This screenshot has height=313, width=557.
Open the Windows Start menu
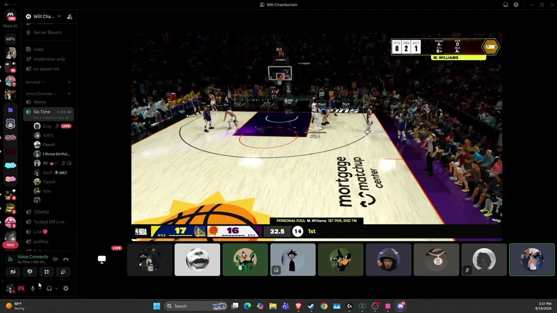[x=157, y=306]
